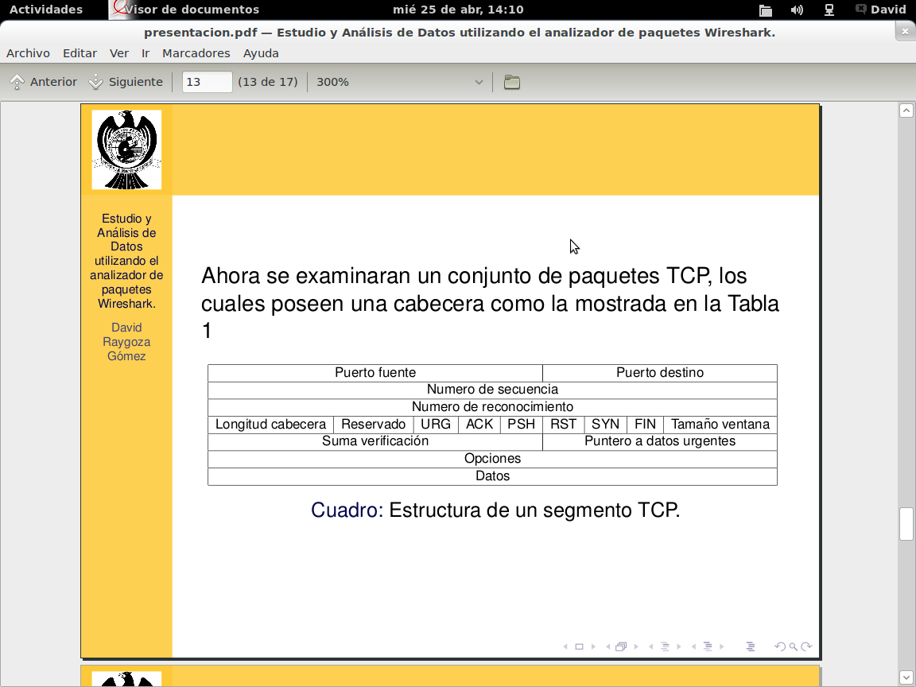Screen dimensions: 916x687
Task: Go to next page with Siguiente
Action: tap(126, 81)
